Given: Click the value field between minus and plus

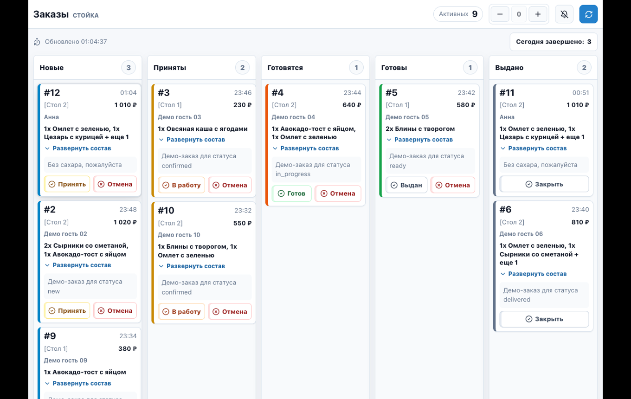Looking at the screenshot, I should tap(519, 14).
